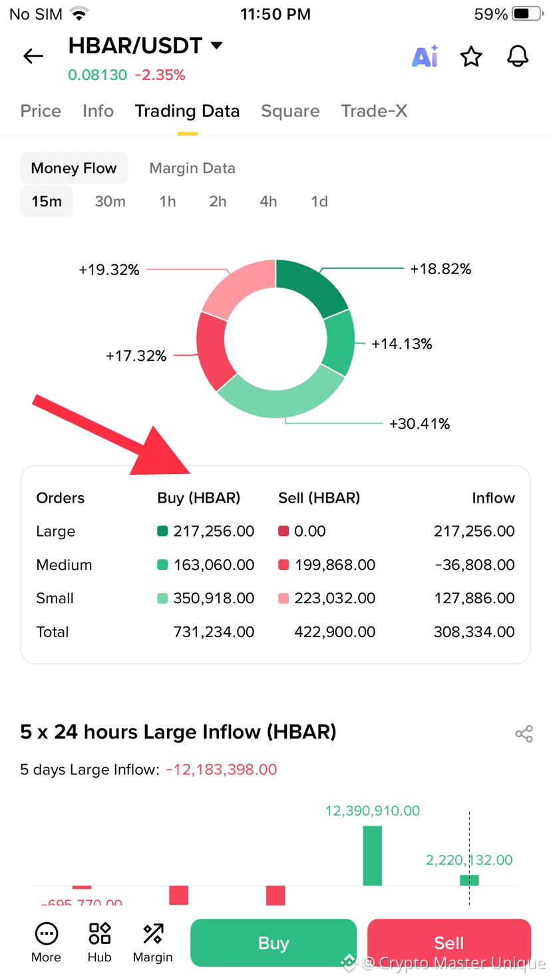Tap the +30.41% chart label
Image resolution: width=551 pixels, height=980 pixels.
click(419, 423)
